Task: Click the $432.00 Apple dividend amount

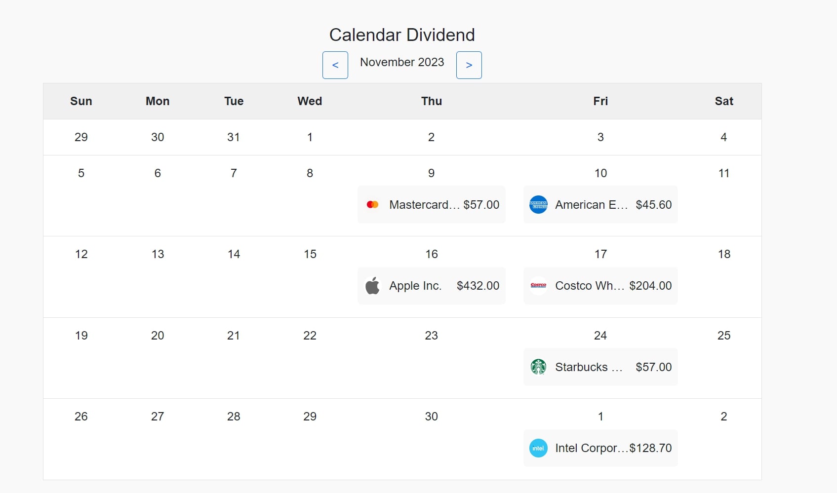Action: [x=478, y=286]
